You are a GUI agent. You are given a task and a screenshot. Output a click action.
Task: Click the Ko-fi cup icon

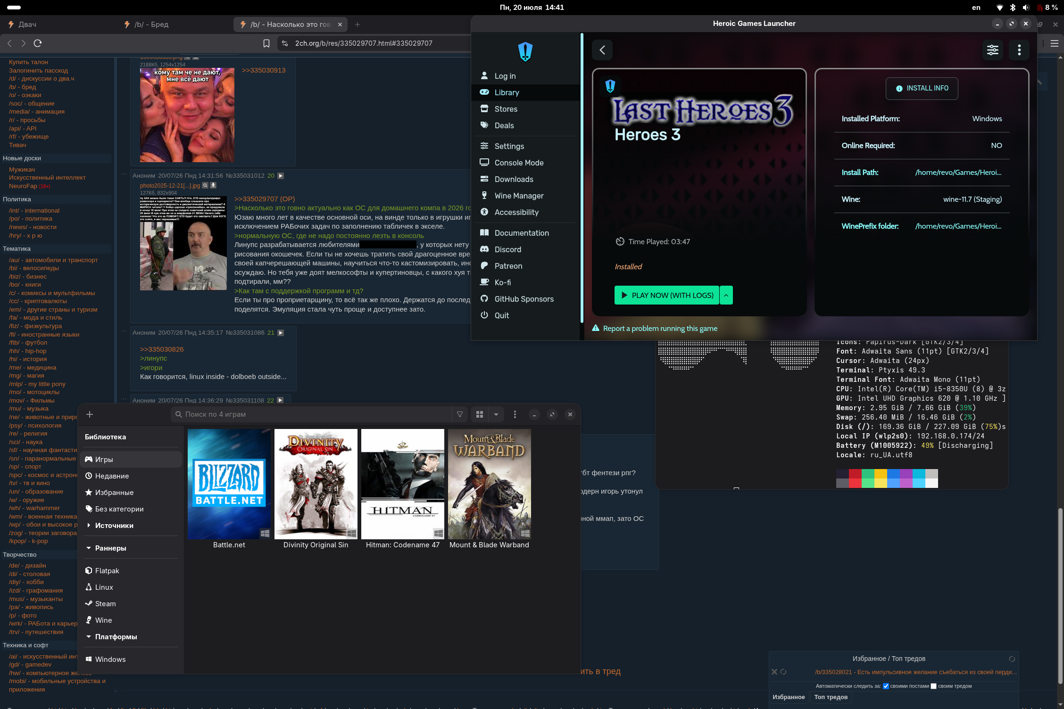(484, 282)
